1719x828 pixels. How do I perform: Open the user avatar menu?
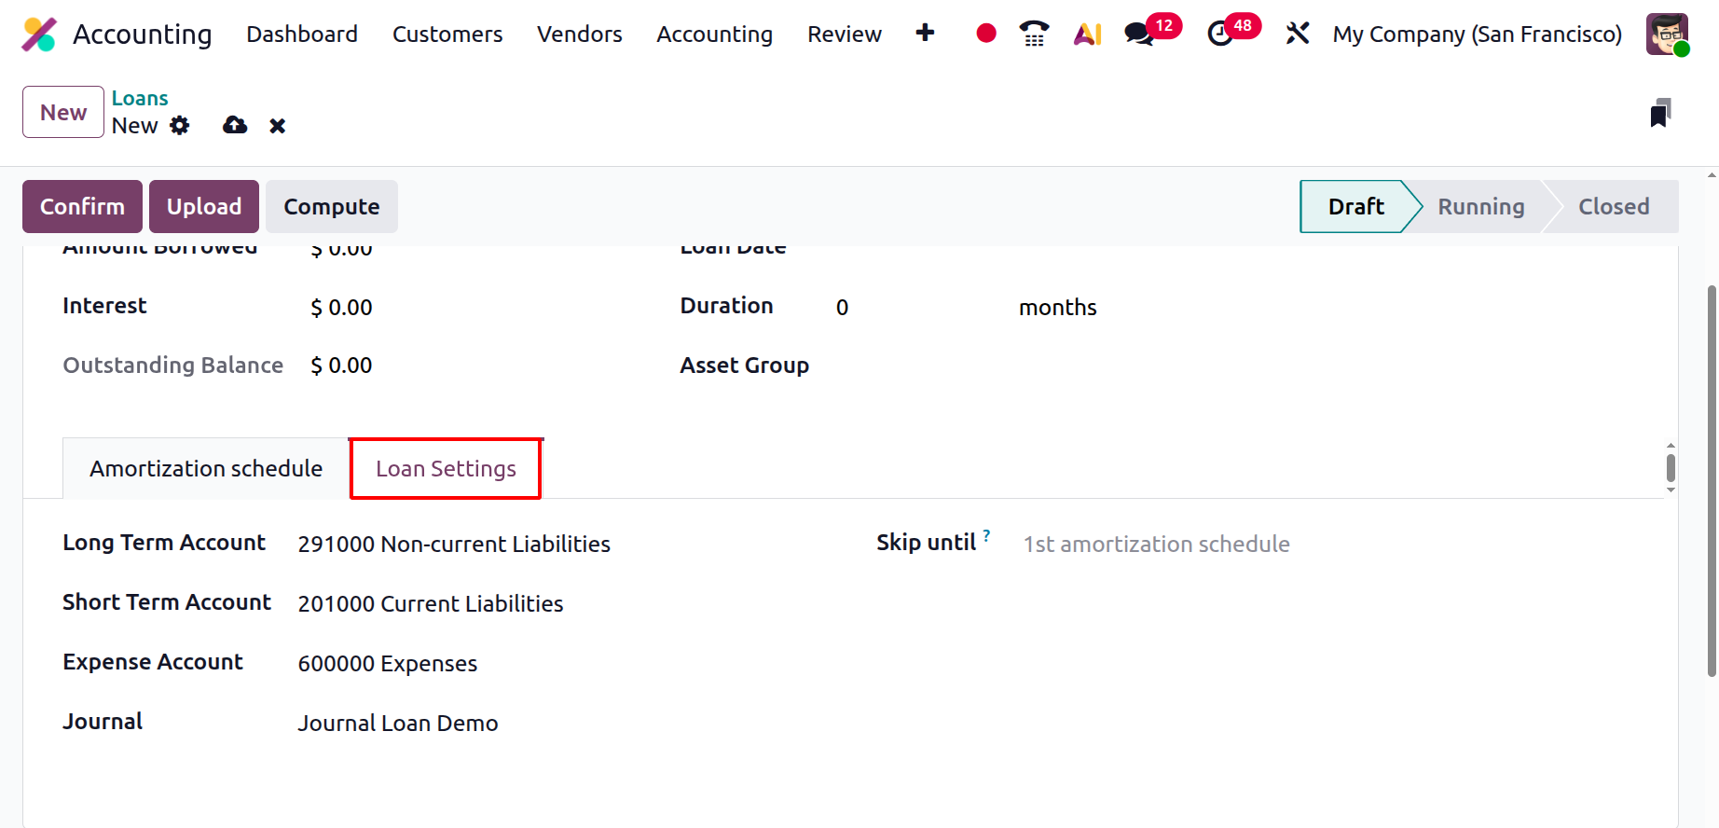click(x=1667, y=34)
